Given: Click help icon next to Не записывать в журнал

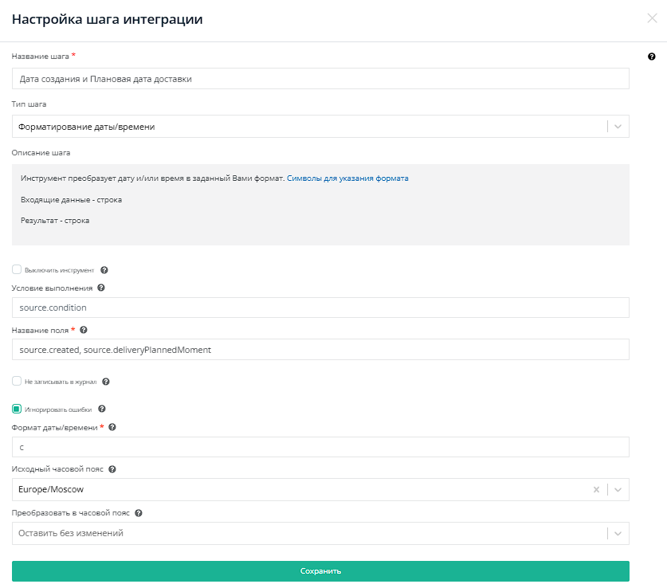Looking at the screenshot, I should click(106, 382).
